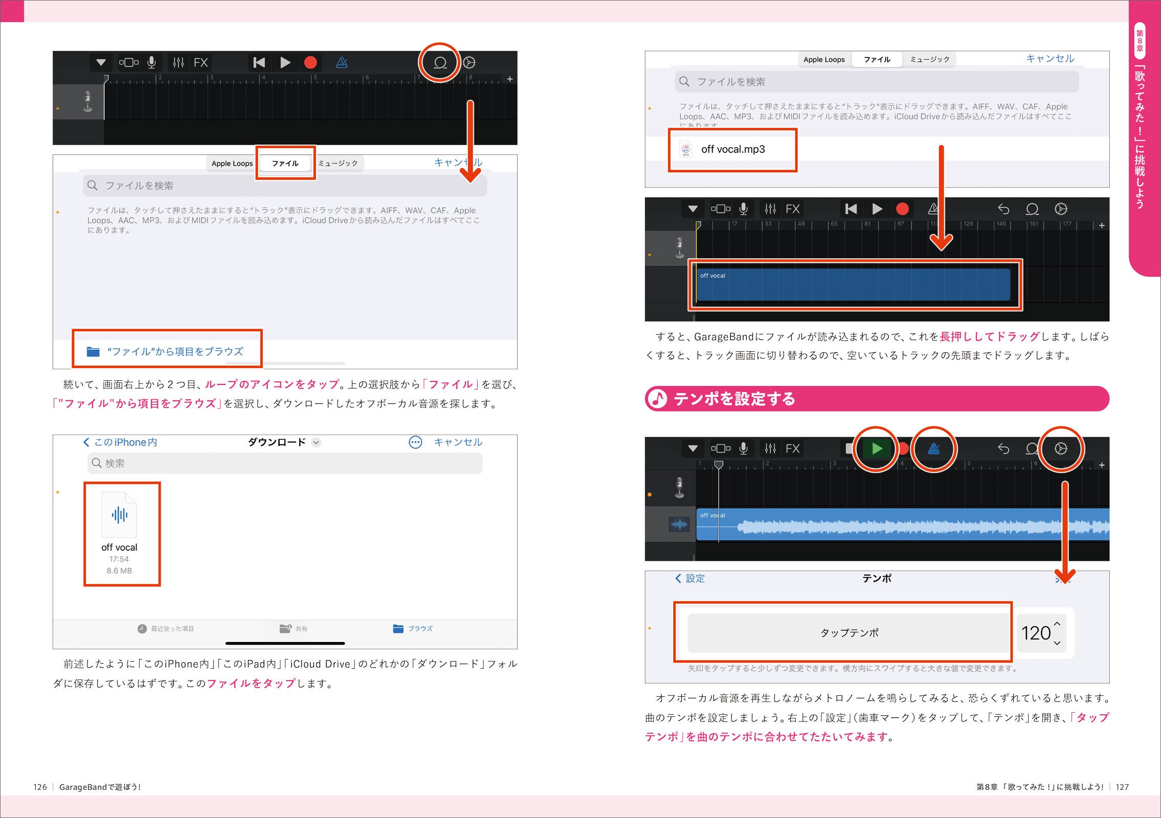Open the track controls mixer icon in the top-left toolbar
The width and height of the screenshot is (1161, 818).
178,62
